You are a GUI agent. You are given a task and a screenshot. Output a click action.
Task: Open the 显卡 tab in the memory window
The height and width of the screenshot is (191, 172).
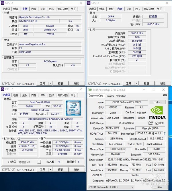click(138, 9)
